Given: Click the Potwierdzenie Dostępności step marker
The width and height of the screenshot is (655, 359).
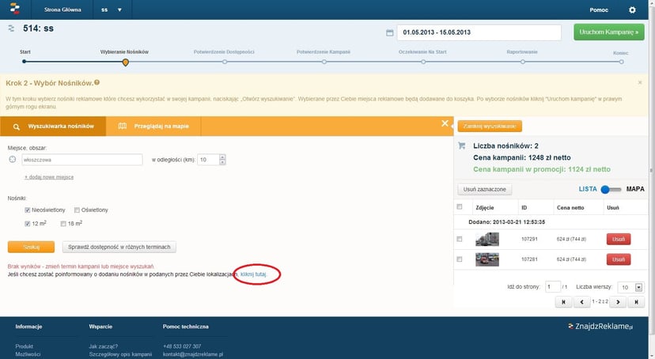Looking at the screenshot, I should (225, 62).
